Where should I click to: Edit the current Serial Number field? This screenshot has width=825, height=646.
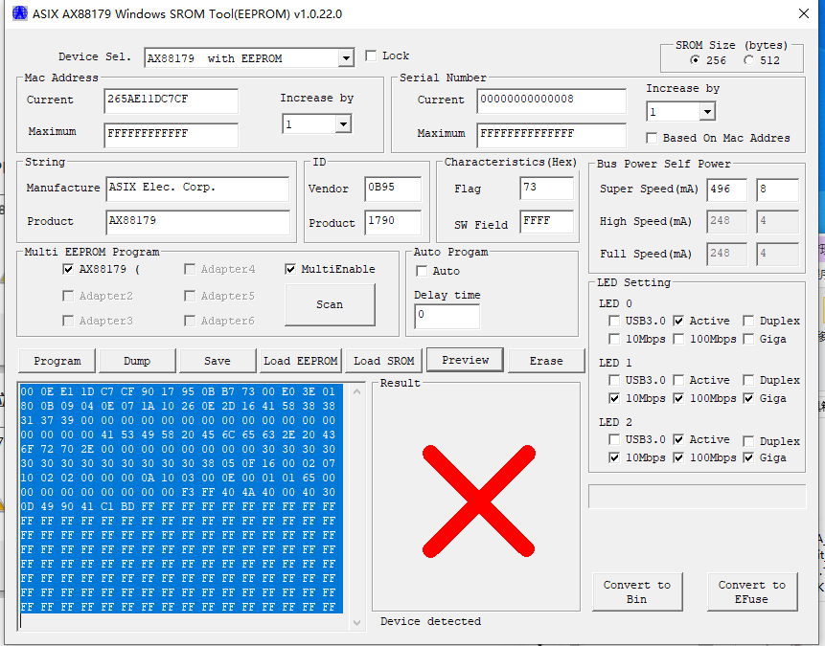(551, 100)
